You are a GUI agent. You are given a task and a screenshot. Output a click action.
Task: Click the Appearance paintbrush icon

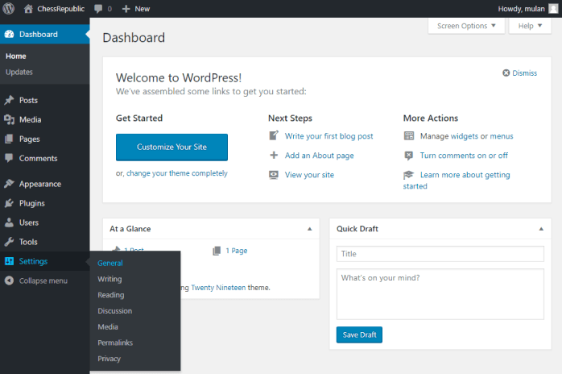point(9,184)
